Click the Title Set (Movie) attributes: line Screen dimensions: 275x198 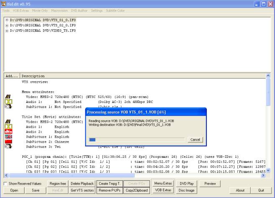[x=51, y=117]
